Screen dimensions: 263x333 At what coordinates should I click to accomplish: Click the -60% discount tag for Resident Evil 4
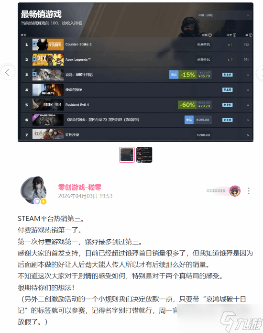pos(187,105)
